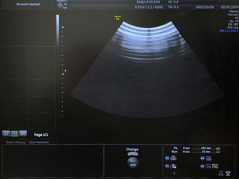Click the Har-low setting text
239x179 pixels.
tap(233, 15)
